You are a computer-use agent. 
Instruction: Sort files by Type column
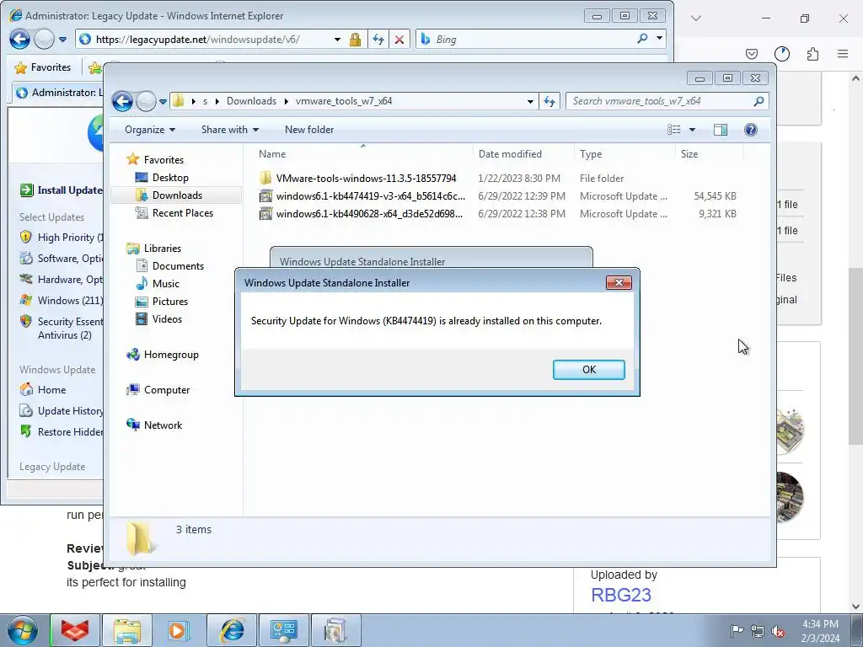pyautogui.click(x=624, y=154)
